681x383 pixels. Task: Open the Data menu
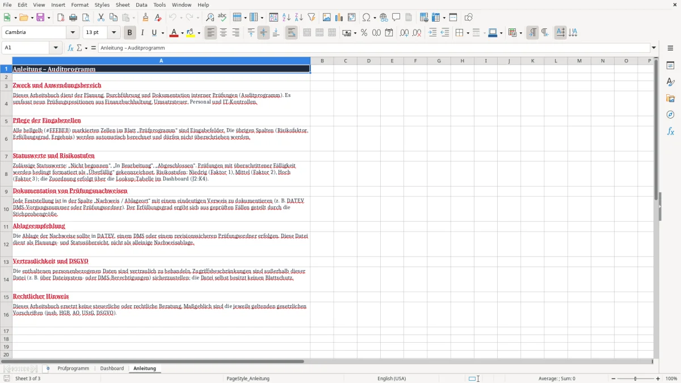(x=141, y=5)
